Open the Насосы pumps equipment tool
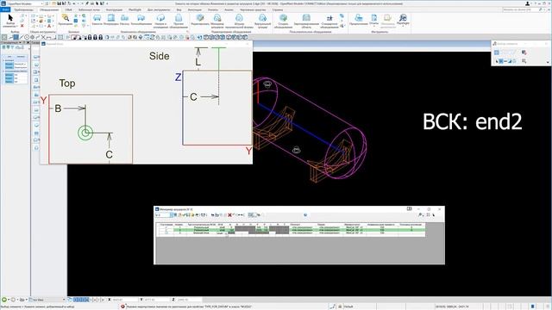552x310 pixels. click(124, 20)
